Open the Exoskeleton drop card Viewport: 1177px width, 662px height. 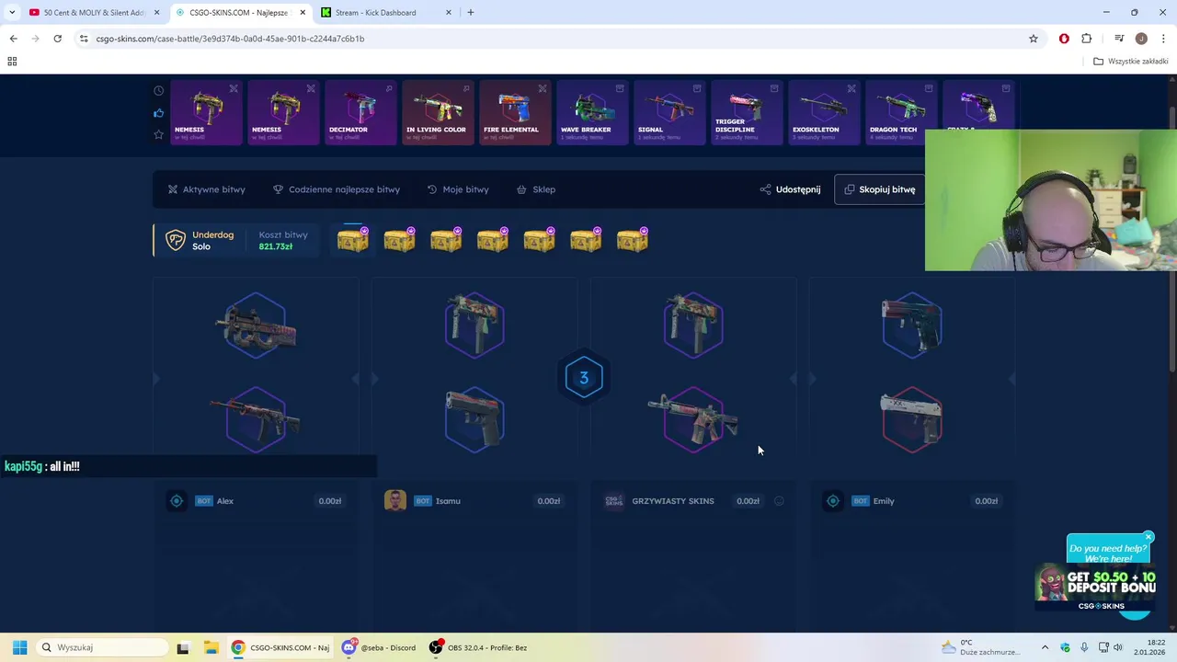coord(824,113)
